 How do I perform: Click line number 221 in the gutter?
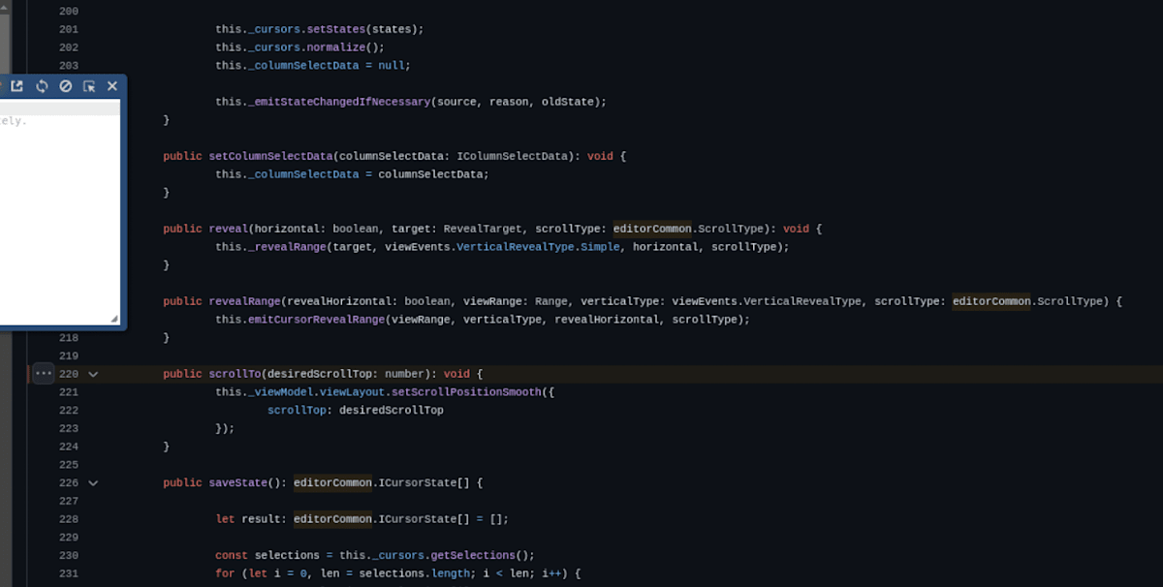[x=69, y=392]
